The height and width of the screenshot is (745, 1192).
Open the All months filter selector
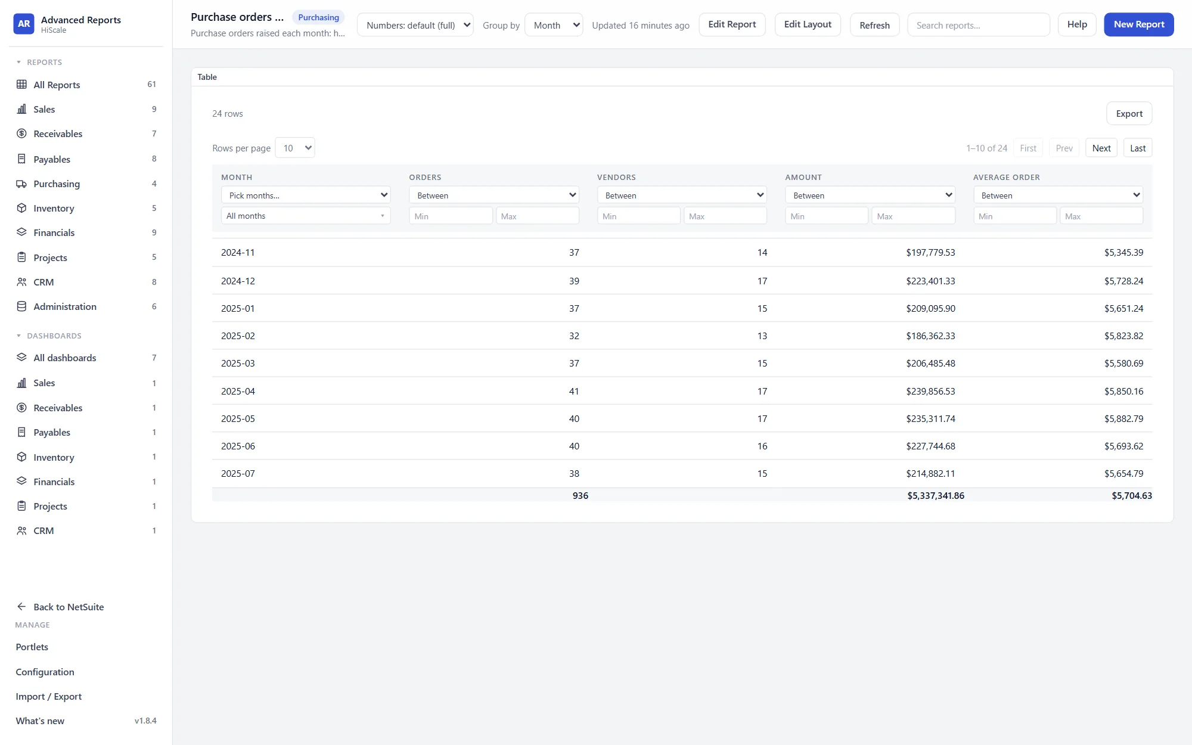(306, 216)
